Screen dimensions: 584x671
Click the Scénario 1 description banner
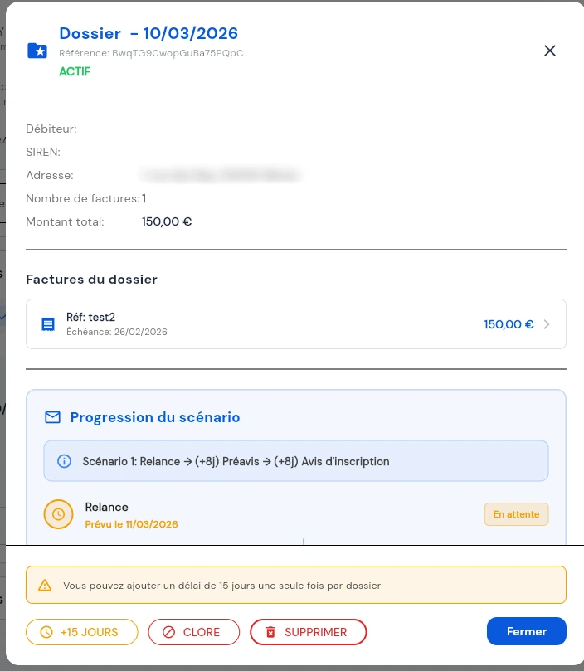[295, 461]
